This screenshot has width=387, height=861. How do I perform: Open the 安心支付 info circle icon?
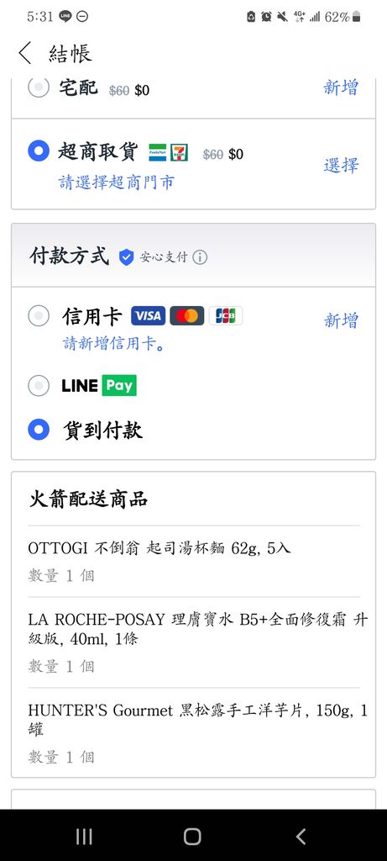click(200, 257)
